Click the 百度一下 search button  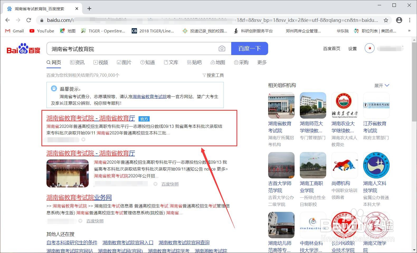[249, 48]
